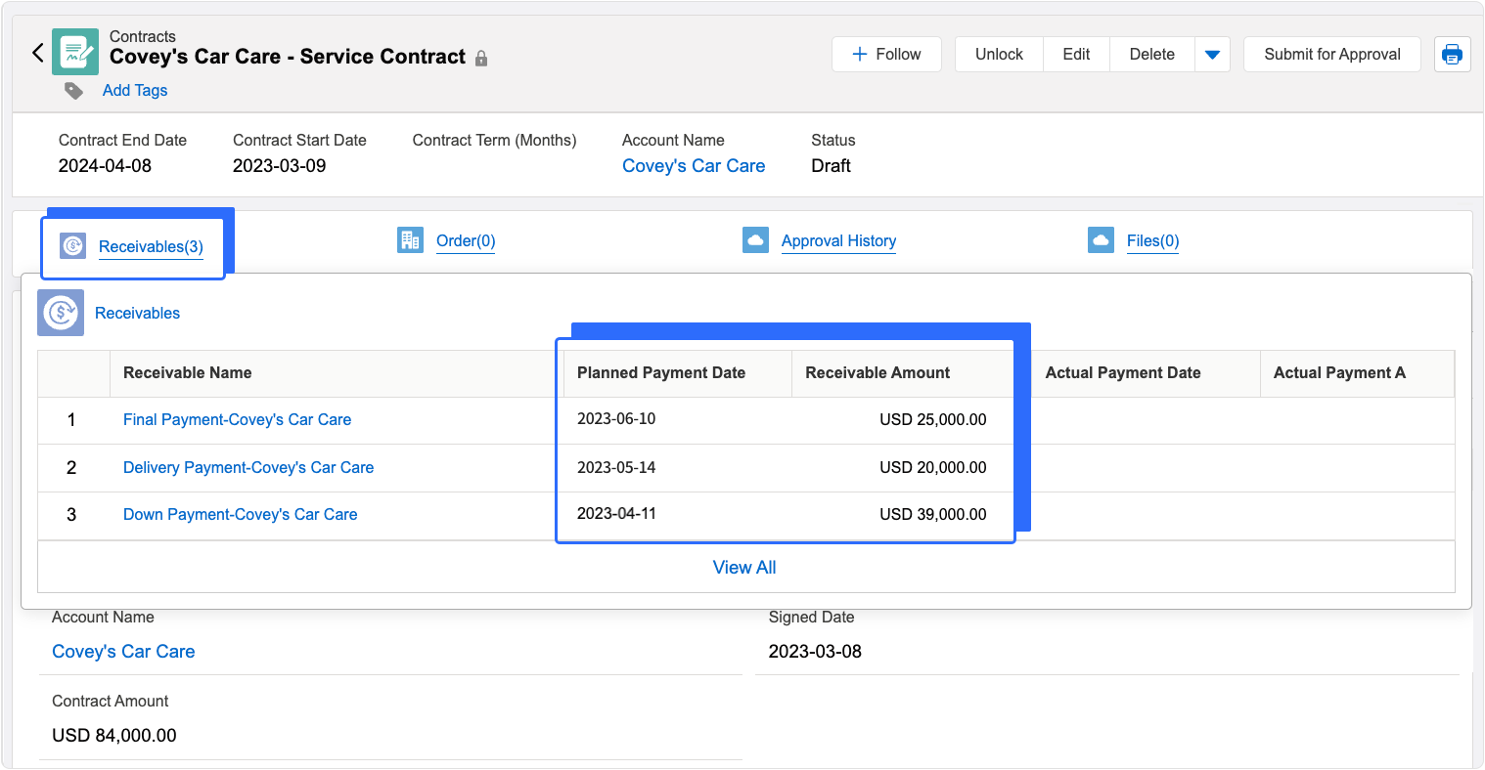The height and width of the screenshot is (770, 1485).
Task: Click the printer icon button
Action: (x=1452, y=55)
